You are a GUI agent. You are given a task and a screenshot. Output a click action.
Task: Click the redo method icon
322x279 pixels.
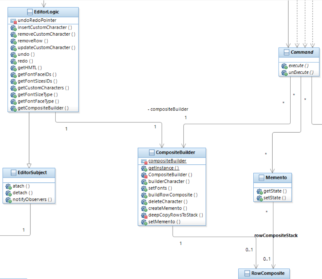point(13,61)
